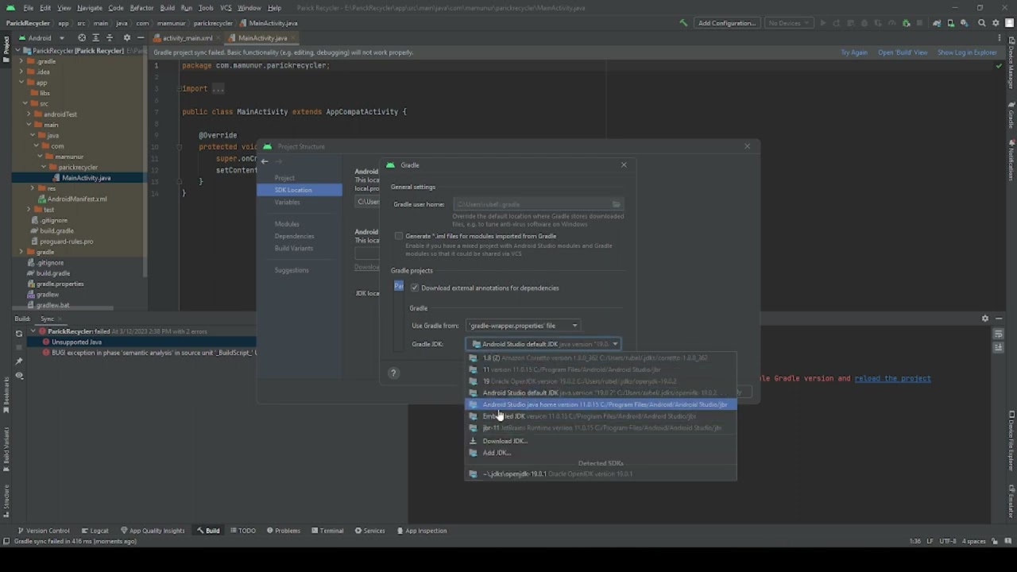Click the Try Again link
The width and height of the screenshot is (1017, 572).
pyautogui.click(x=854, y=52)
